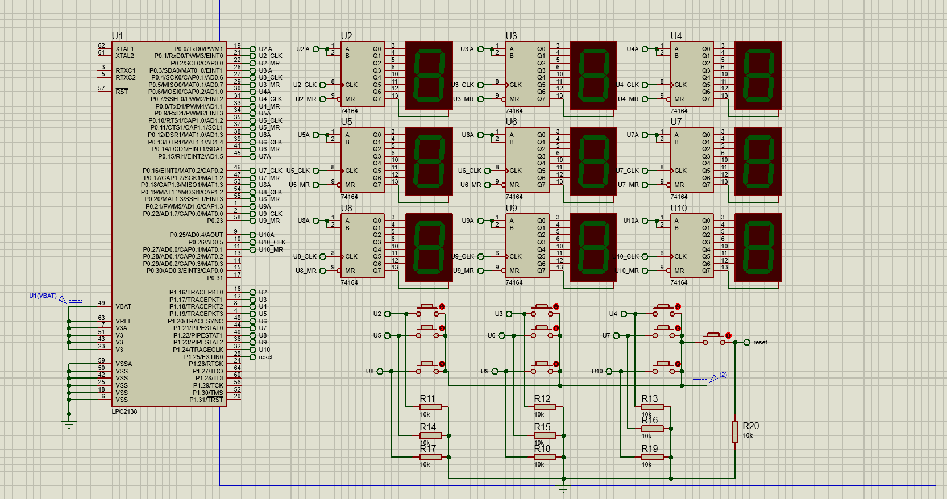This screenshot has height=499, width=947.
Task: Toggle the red actuator on the U3 push button
Action: (x=556, y=307)
